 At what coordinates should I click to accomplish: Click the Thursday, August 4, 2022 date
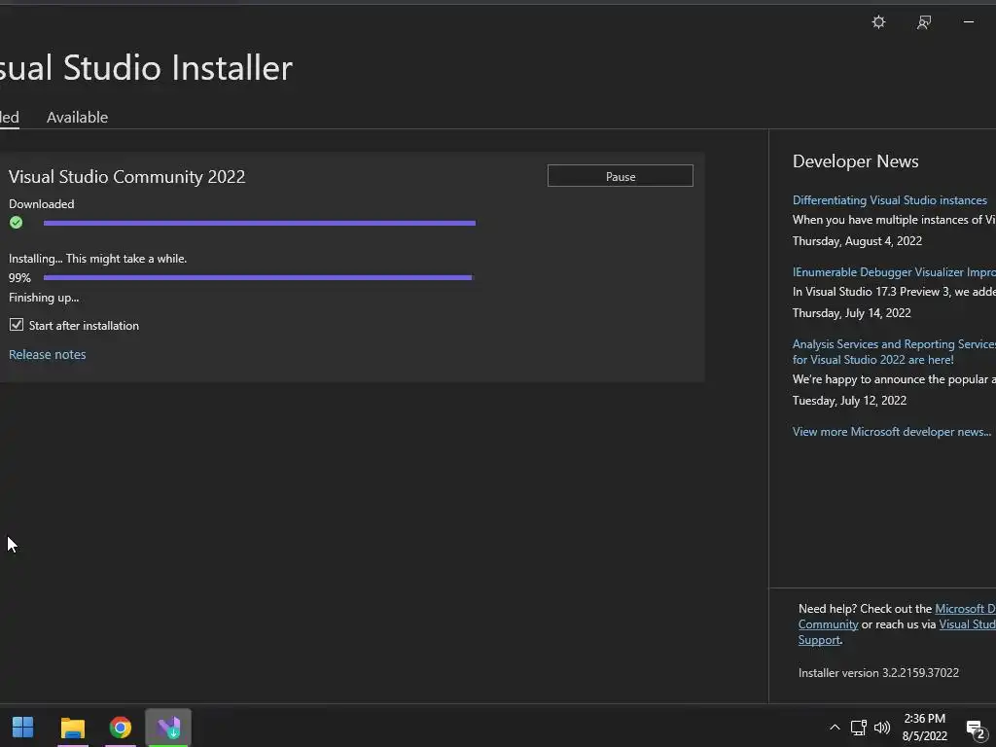point(857,241)
